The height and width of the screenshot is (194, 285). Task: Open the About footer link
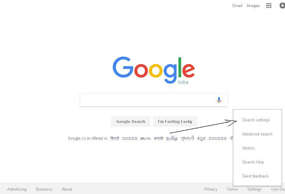pyautogui.click(x=67, y=189)
